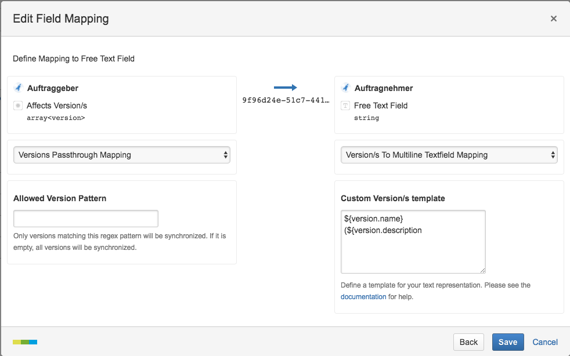Select the Affects Version/s field label
Image resolution: width=570 pixels, height=356 pixels.
click(57, 106)
